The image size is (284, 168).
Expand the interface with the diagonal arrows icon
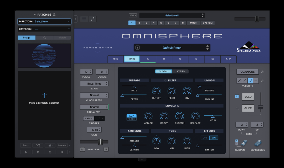coord(92,19)
